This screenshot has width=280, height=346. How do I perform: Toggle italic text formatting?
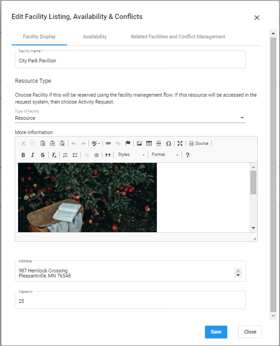32,155
